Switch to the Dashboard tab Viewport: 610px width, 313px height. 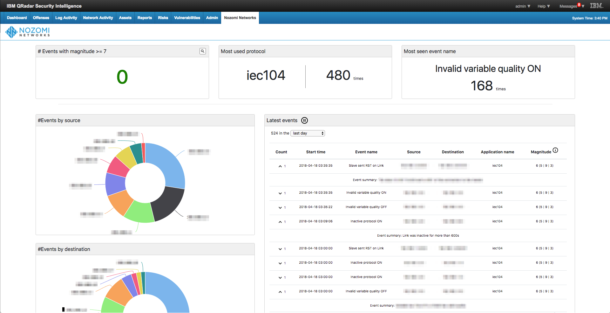[17, 17]
